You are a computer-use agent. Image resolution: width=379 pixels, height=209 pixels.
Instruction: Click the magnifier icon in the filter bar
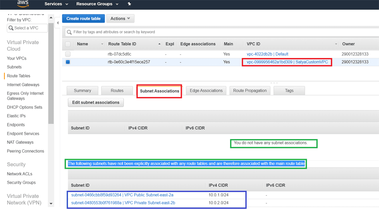[x=69, y=32]
